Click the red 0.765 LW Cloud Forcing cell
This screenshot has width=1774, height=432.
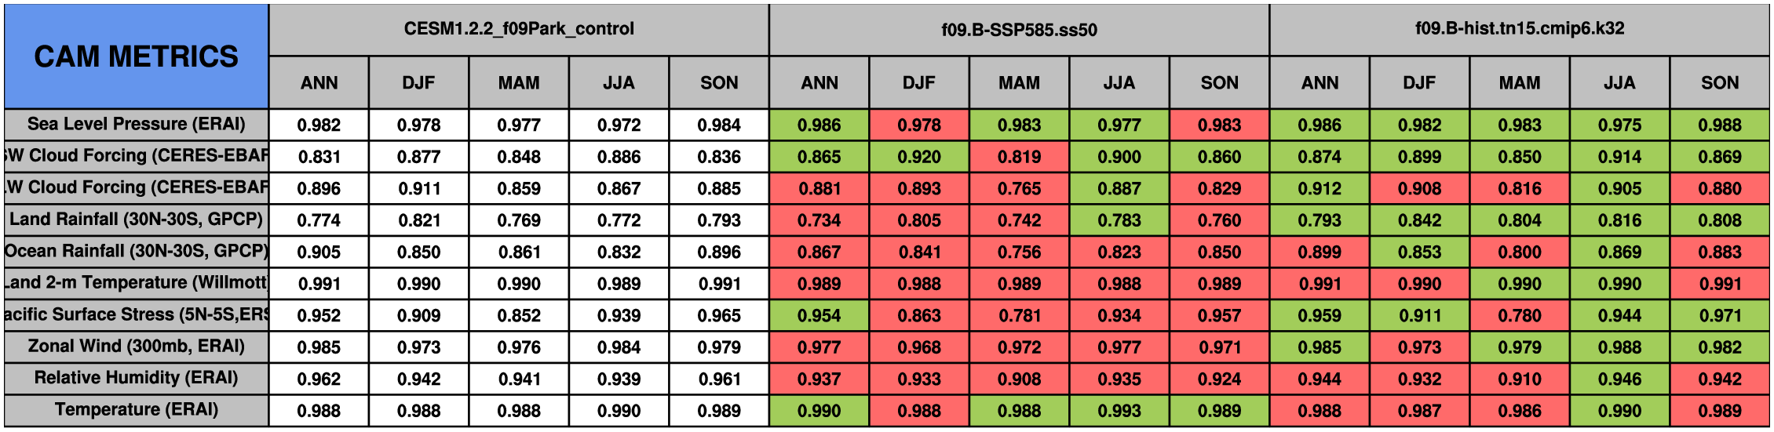1019,188
